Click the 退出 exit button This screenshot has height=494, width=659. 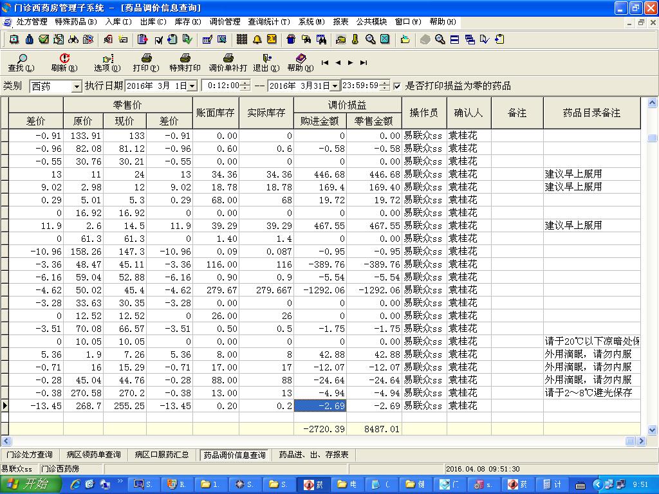click(x=266, y=62)
